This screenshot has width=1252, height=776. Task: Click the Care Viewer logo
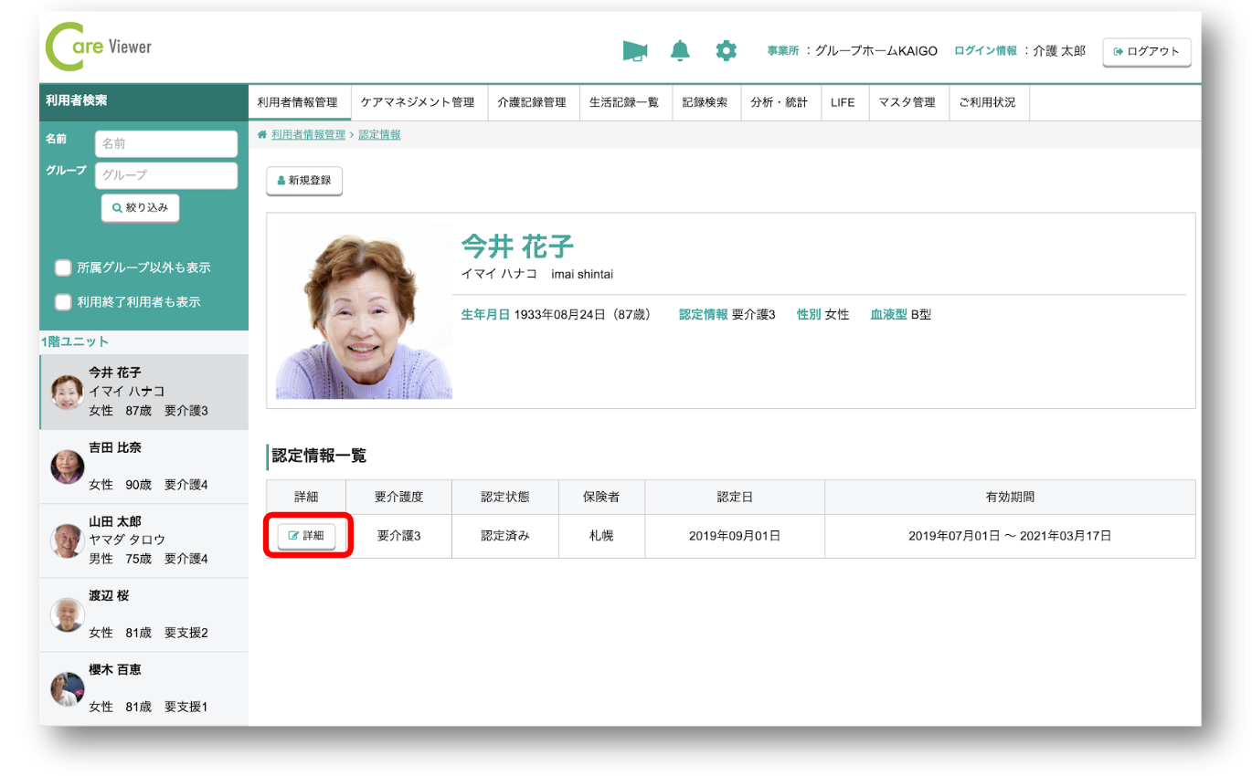pos(99,48)
